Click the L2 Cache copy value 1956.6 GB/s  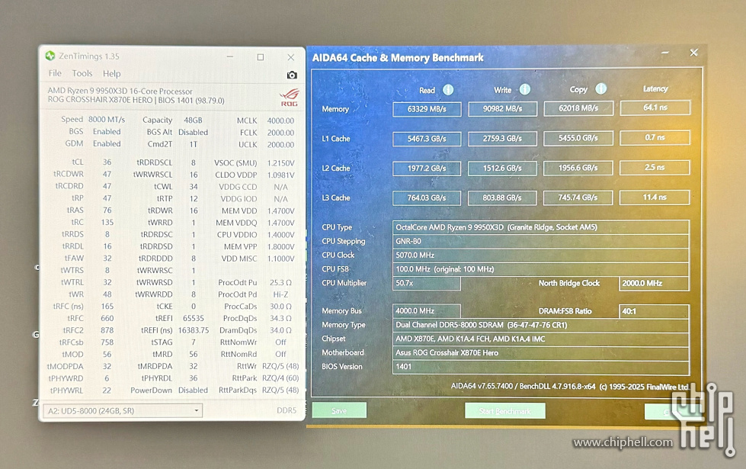coord(578,168)
